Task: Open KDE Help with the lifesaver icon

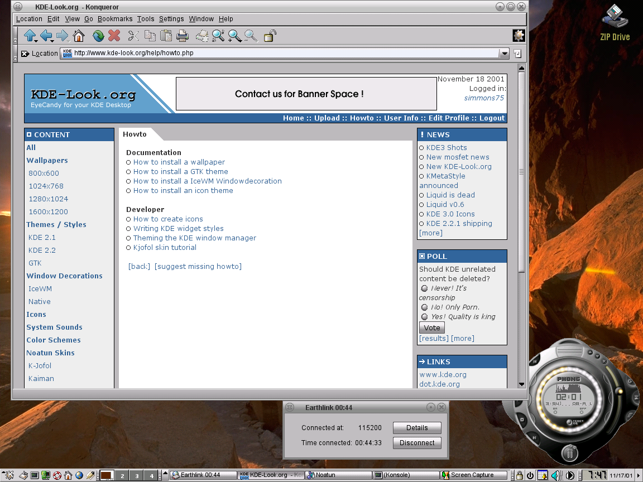Action: 57,475
